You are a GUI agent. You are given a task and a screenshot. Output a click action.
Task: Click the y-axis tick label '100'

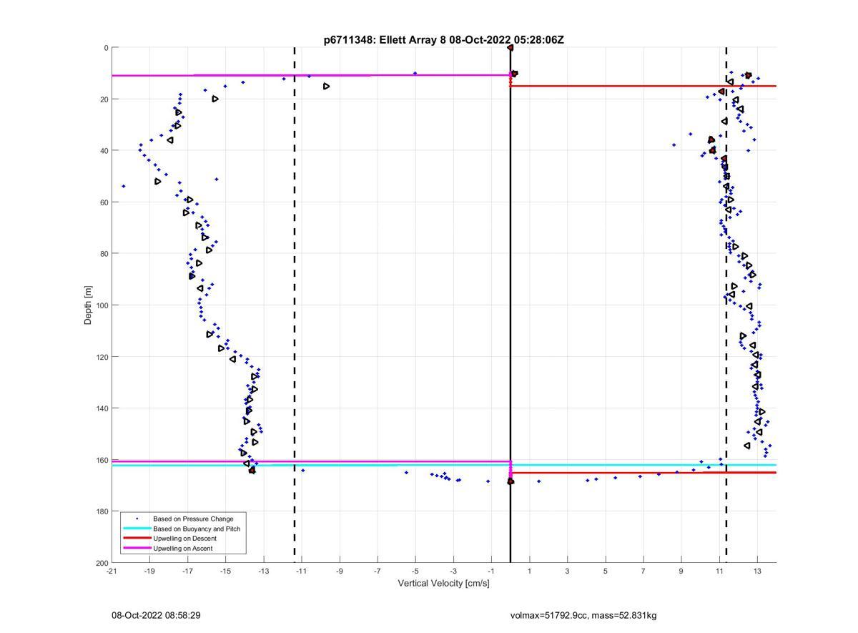[102, 305]
